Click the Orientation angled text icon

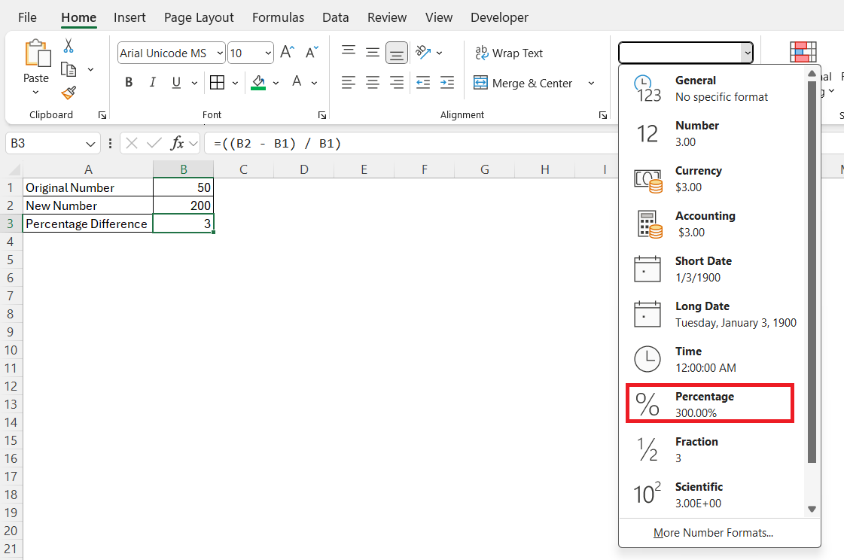[x=424, y=52]
